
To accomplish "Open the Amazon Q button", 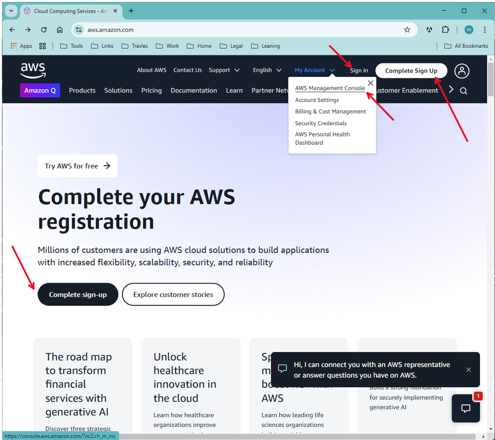I will point(40,91).
